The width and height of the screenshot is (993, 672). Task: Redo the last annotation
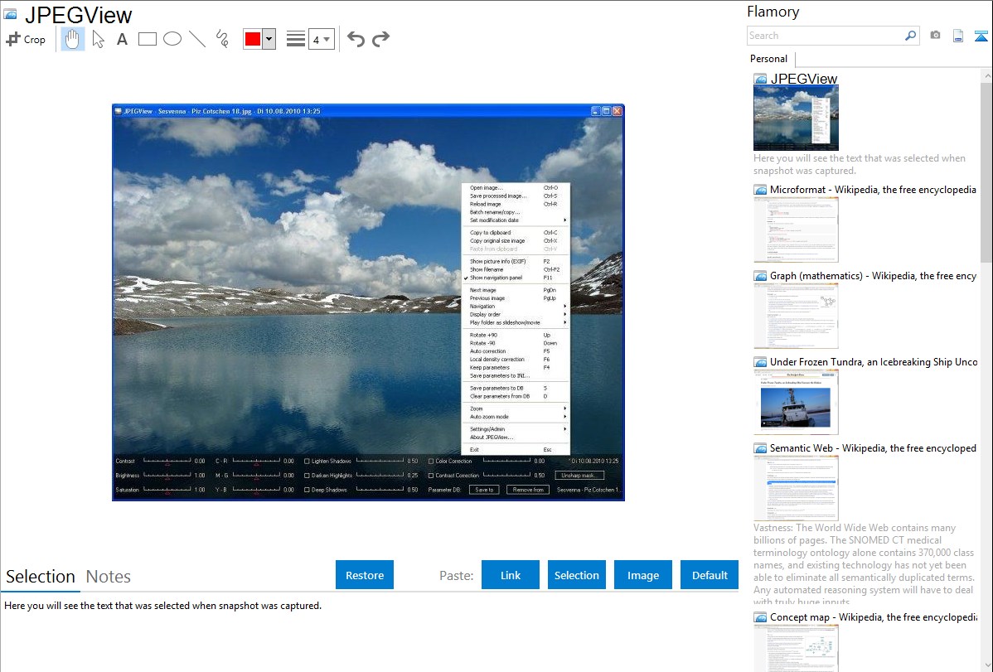coord(380,39)
